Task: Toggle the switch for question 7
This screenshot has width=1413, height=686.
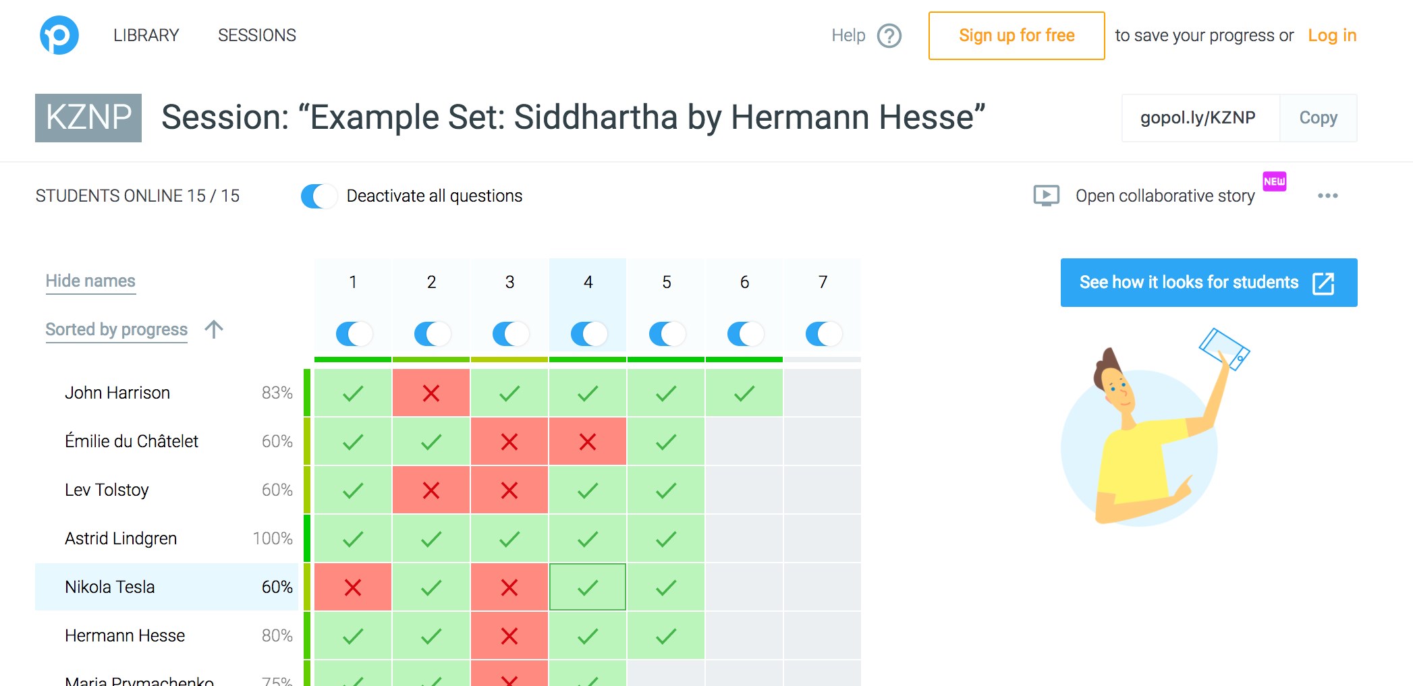Action: point(823,333)
